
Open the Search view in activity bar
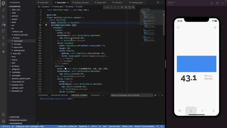pyautogui.click(x=3, y=10)
